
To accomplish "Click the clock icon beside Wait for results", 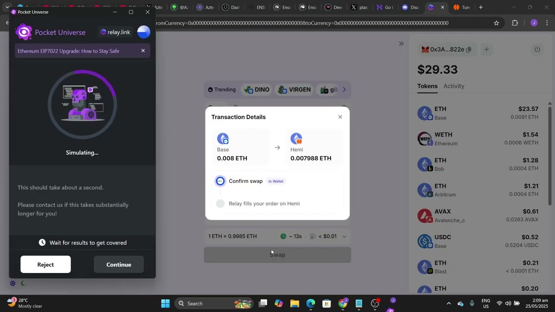I will pyautogui.click(x=42, y=243).
